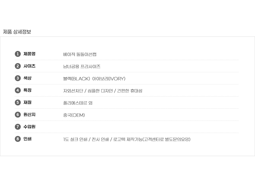Viewport: 255px width, 186px height.
Task: Select the 색상 label
Action: coord(28,78)
